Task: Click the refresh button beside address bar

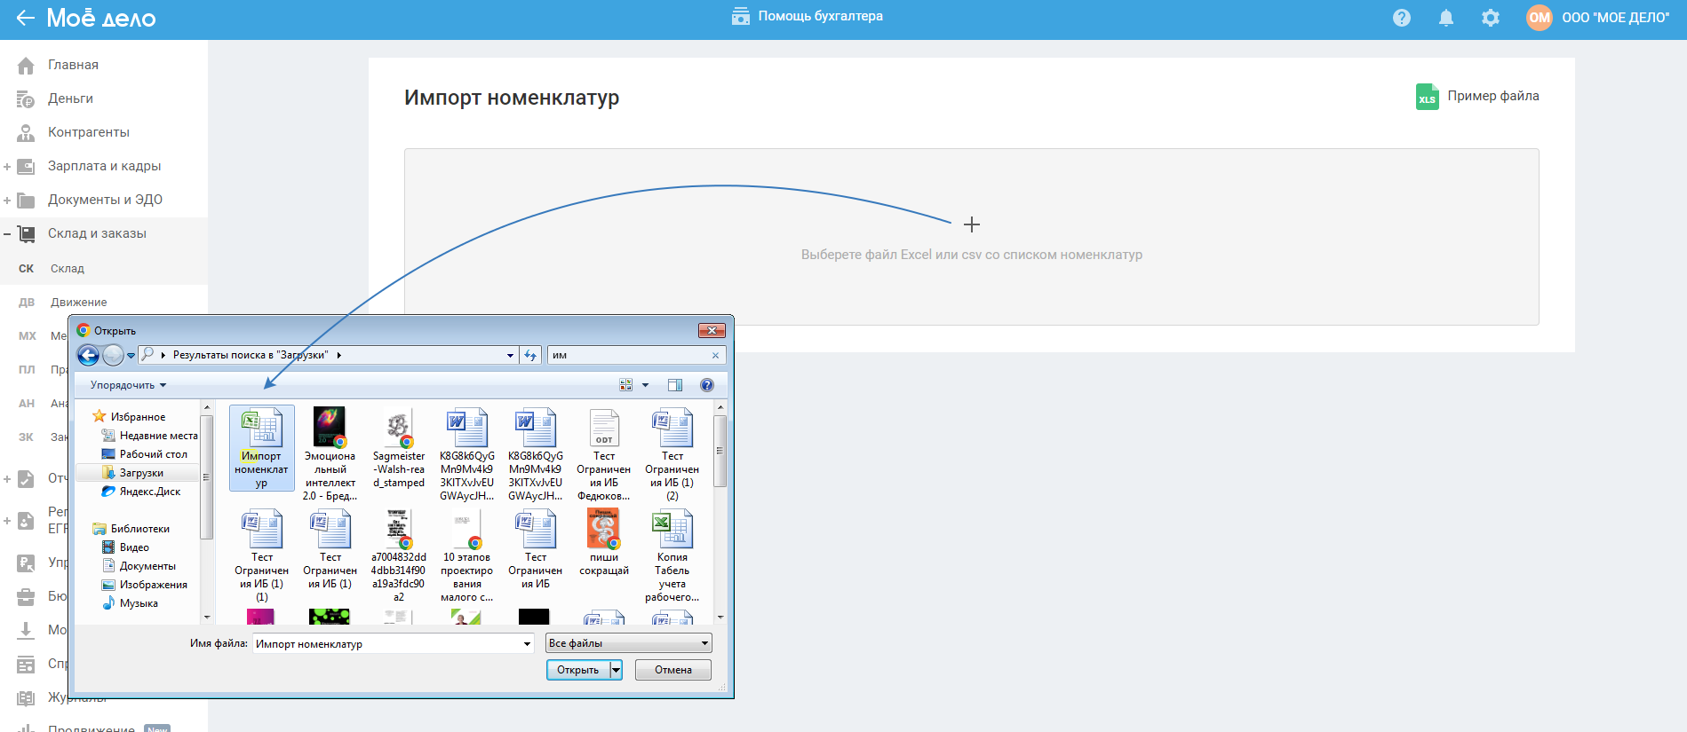Action: pos(530,355)
